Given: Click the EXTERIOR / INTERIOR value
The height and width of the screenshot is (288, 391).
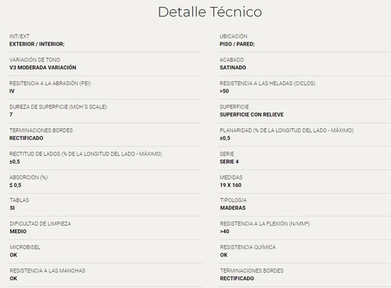Looking at the screenshot, I should coord(37,44).
